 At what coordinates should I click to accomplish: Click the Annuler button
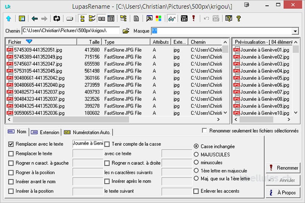[283, 180]
